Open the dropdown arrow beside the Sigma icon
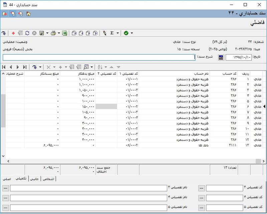Image resolution: width=267 pixels, height=214 pixels. tap(118, 33)
